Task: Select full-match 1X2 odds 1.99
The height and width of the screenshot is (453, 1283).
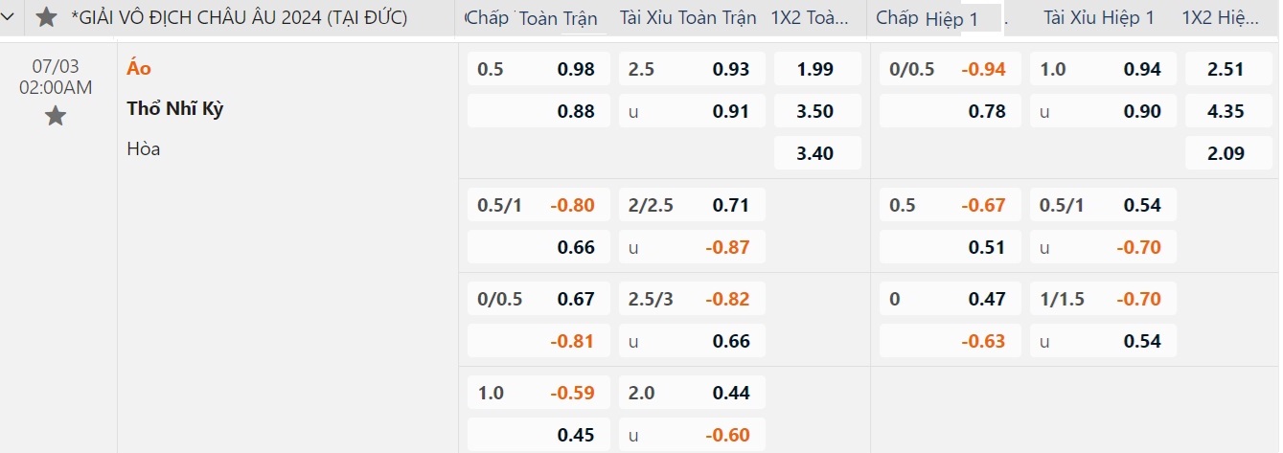Action: click(815, 69)
